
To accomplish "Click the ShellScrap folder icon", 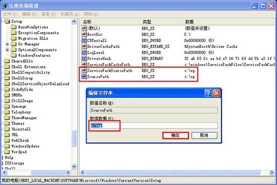I will (x=7, y=78).
